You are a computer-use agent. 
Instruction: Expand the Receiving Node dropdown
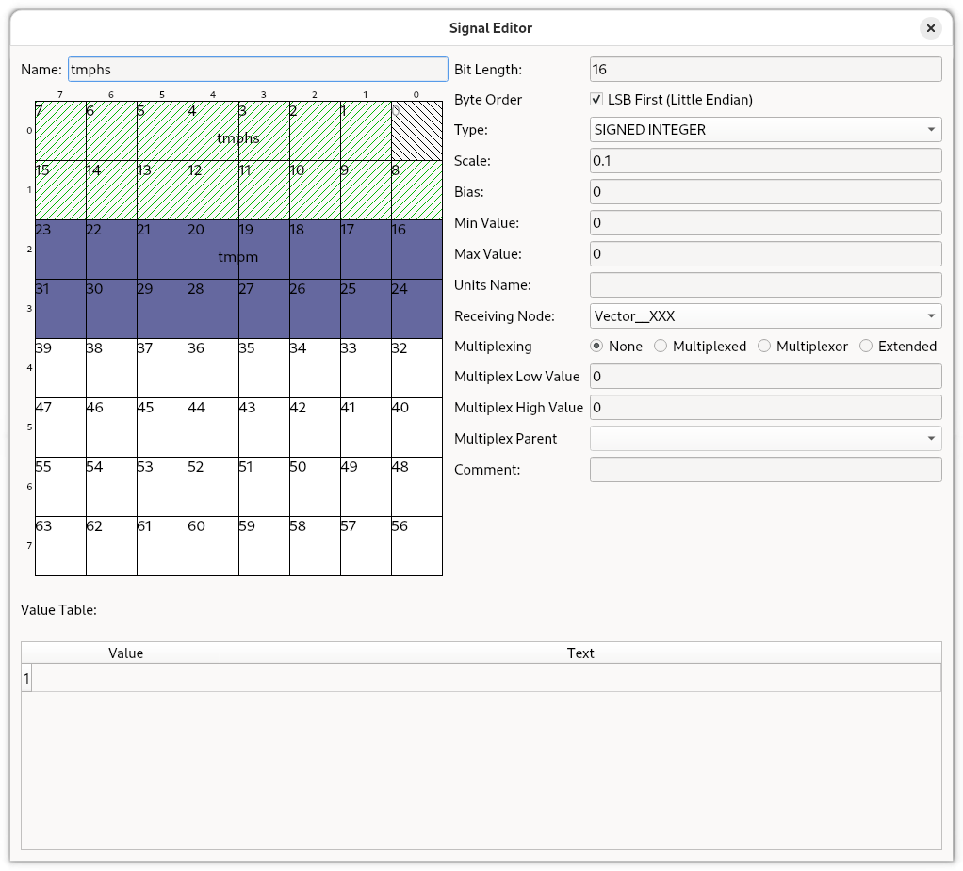click(x=765, y=316)
